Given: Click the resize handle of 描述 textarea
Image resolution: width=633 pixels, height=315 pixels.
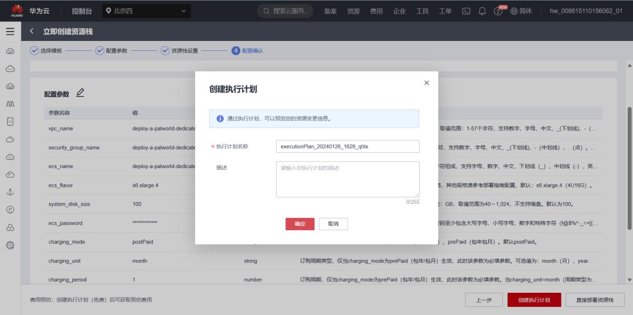Looking at the screenshot, I should click(417, 195).
